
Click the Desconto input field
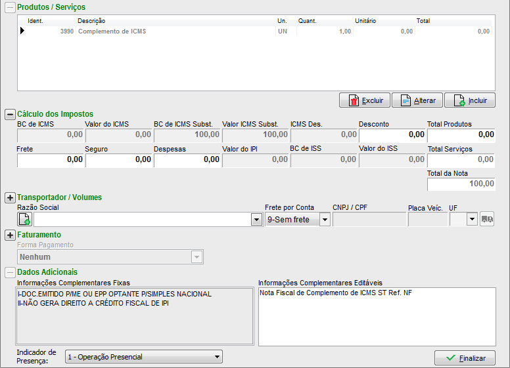pos(392,134)
